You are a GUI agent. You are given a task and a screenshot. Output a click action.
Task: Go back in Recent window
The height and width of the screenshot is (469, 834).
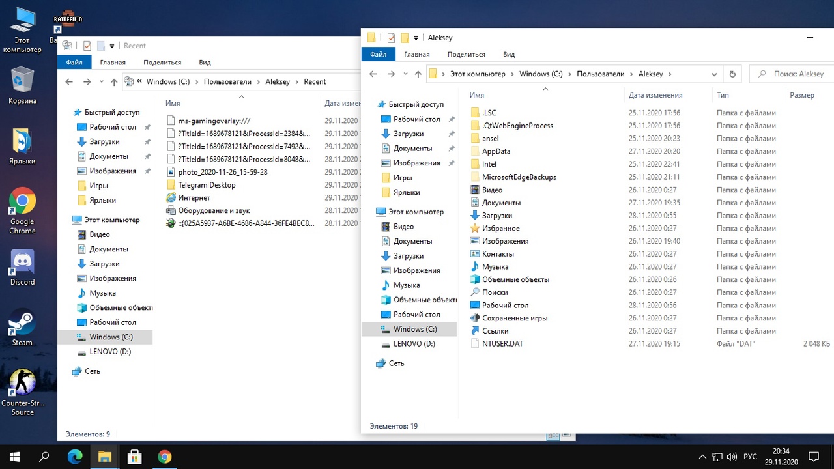coord(69,81)
